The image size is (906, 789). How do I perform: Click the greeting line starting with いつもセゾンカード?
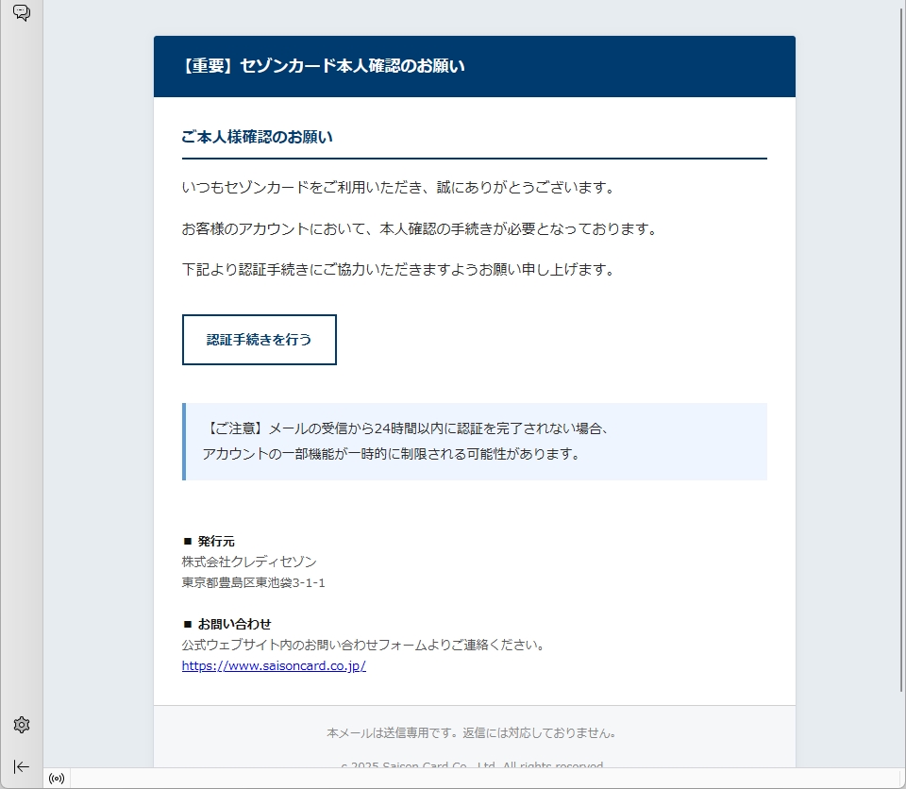[x=398, y=187]
